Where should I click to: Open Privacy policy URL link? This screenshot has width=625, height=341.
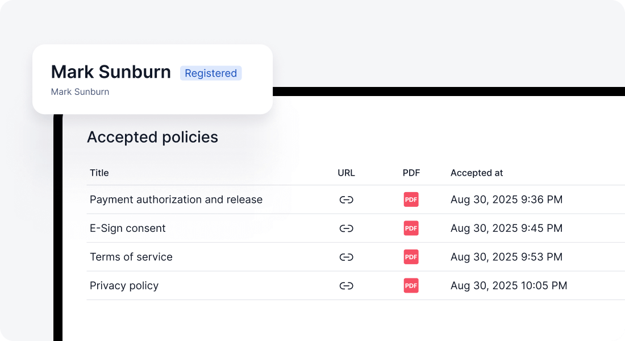[x=346, y=285]
